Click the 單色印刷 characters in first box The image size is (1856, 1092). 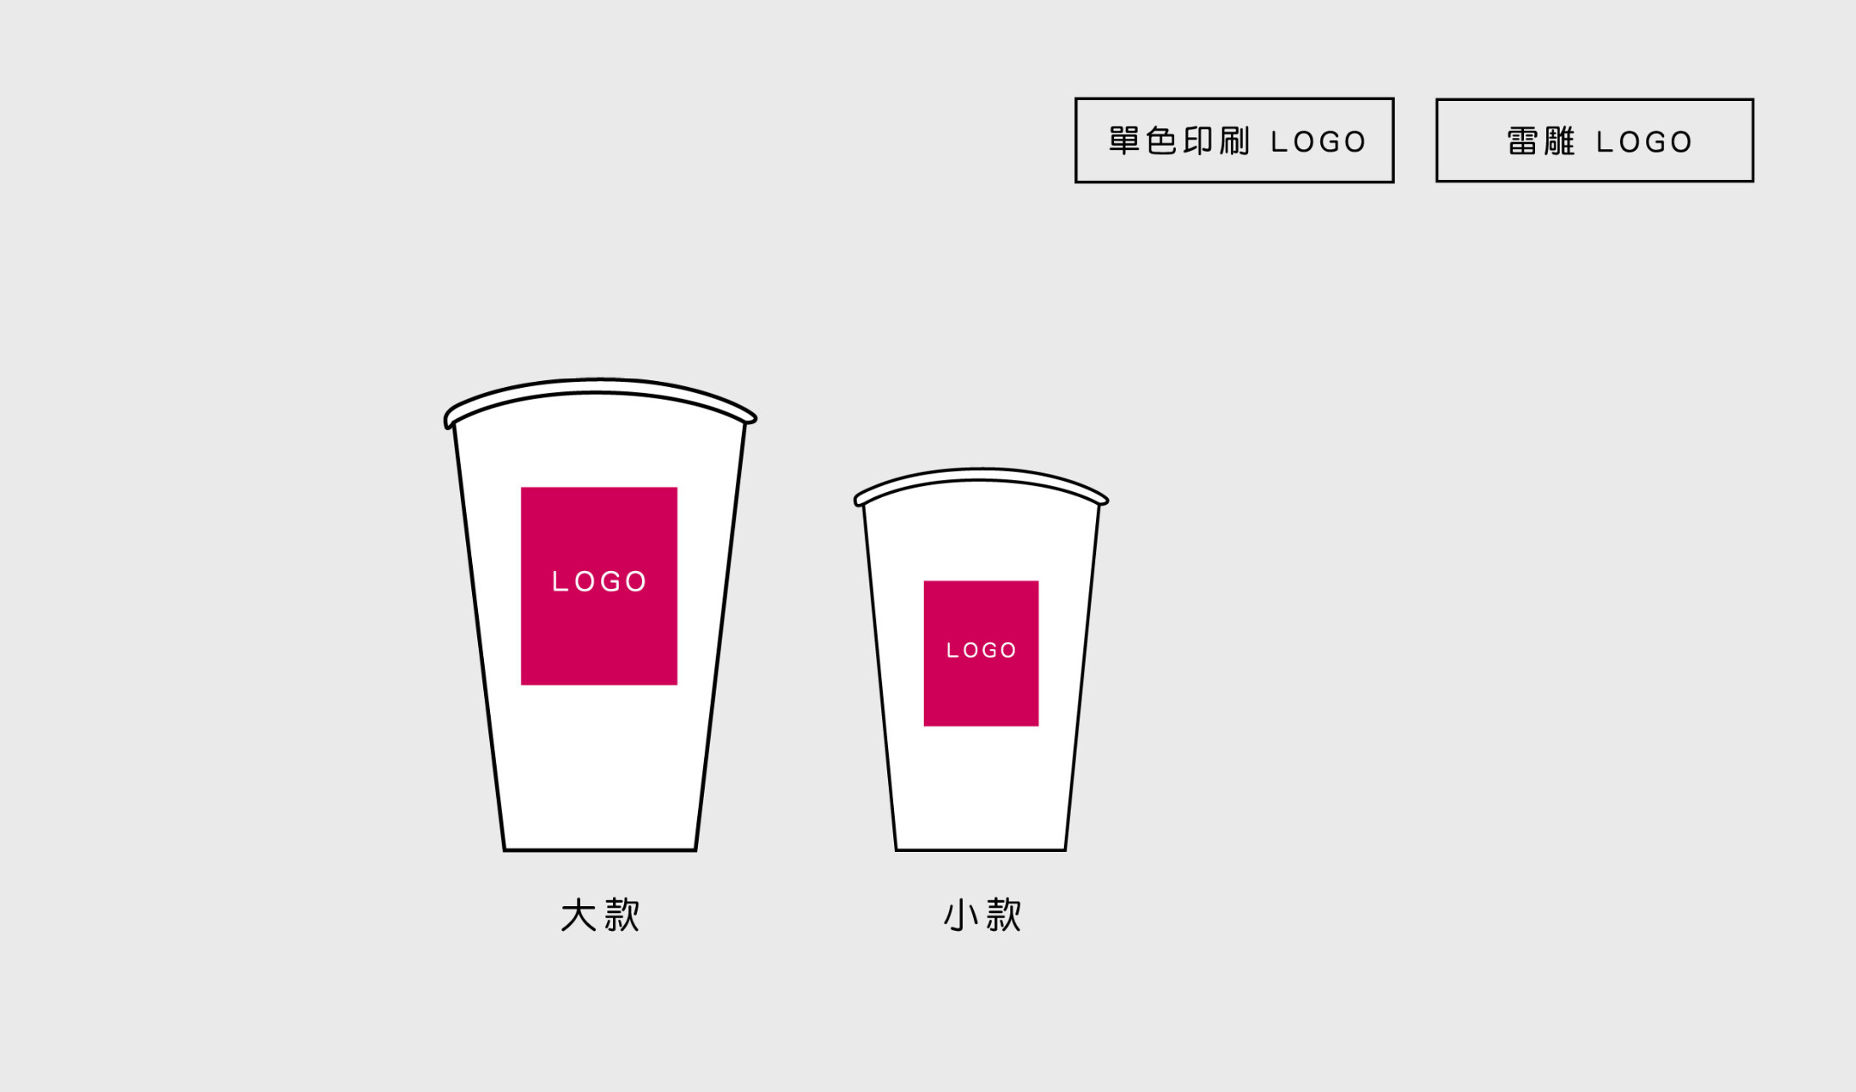point(1178,141)
